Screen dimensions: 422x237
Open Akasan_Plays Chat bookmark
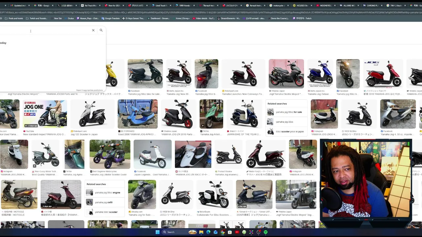(87, 18)
